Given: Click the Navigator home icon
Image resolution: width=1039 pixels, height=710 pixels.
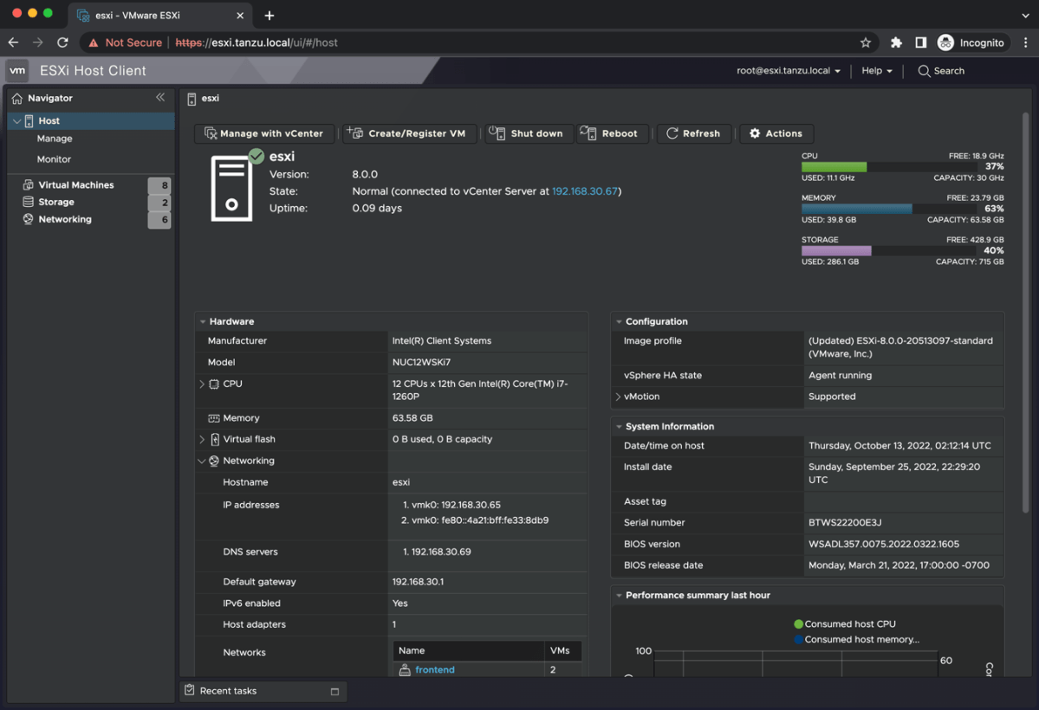Looking at the screenshot, I should [17, 98].
